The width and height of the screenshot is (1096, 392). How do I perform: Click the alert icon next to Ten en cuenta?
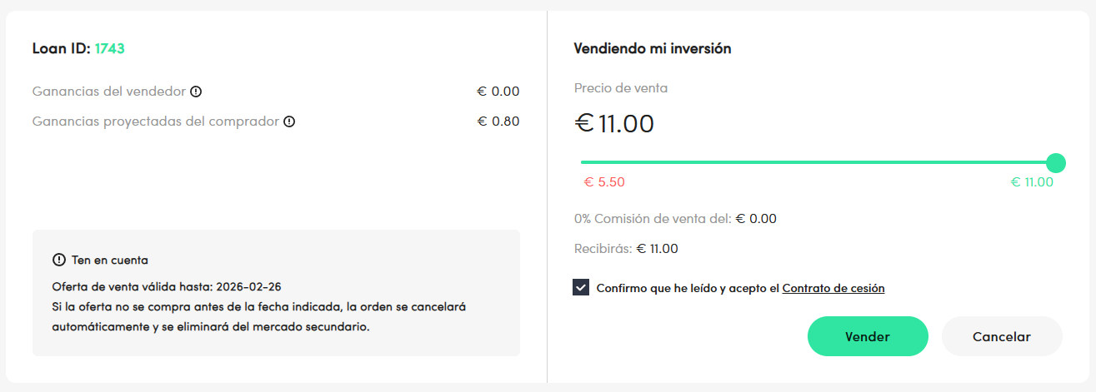tap(58, 261)
